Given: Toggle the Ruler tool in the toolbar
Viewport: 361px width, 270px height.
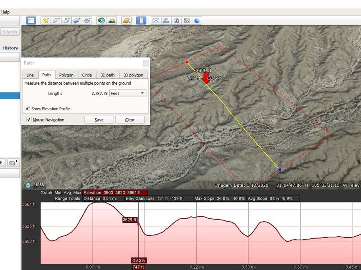Looking at the screenshot, I should tap(141, 21).
